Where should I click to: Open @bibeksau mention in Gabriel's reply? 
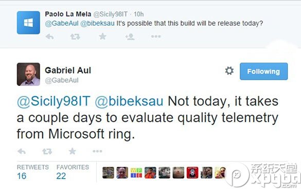click(129, 101)
